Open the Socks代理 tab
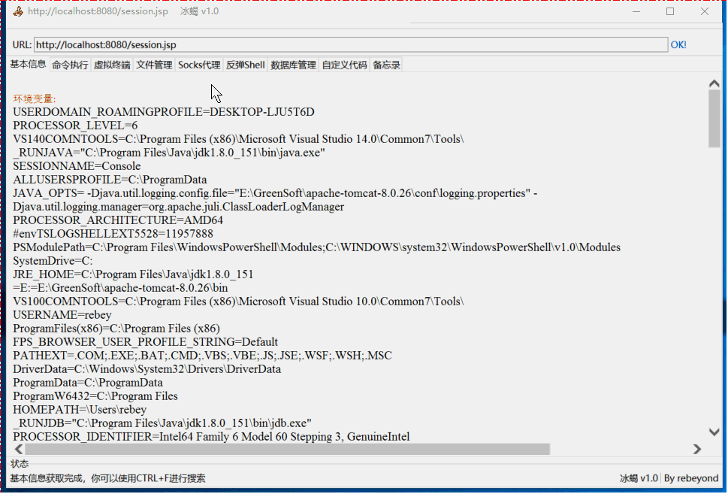Viewport: 728px width, 494px height. point(199,65)
